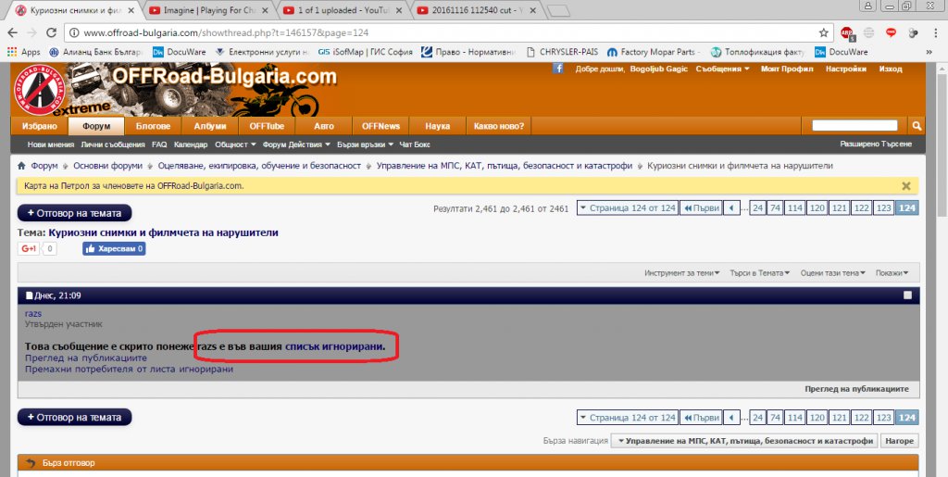Open the Лични съобщения link

click(x=113, y=144)
